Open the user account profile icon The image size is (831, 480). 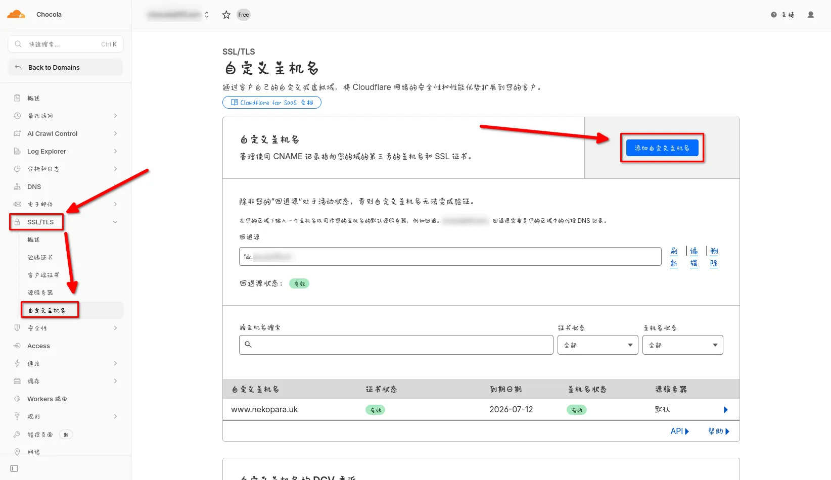click(x=811, y=15)
